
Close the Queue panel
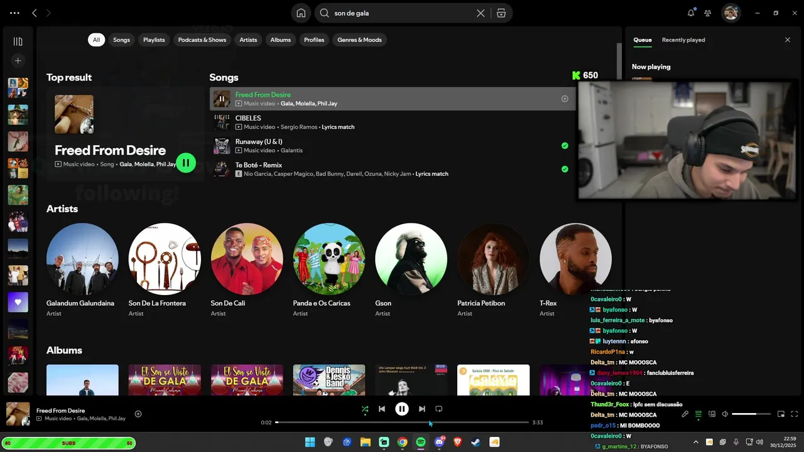pyautogui.click(x=788, y=40)
